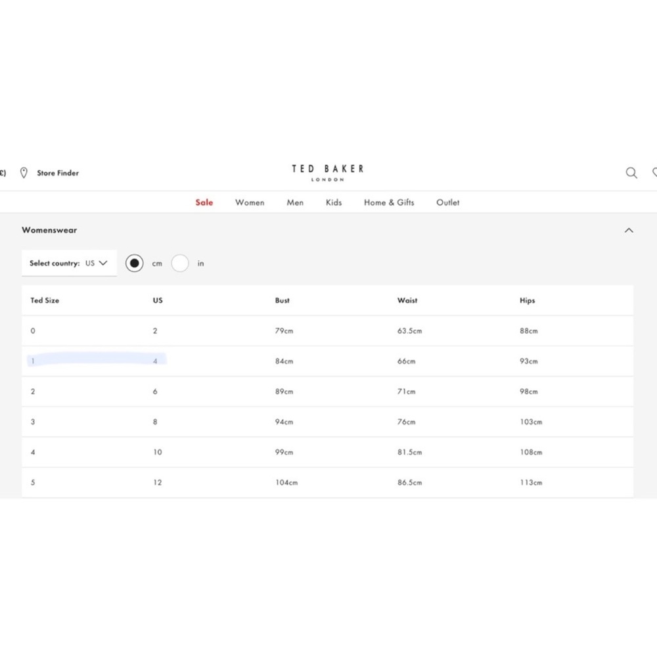Click the 79cm bust cell
The width and height of the screenshot is (657, 657).
pyautogui.click(x=284, y=331)
